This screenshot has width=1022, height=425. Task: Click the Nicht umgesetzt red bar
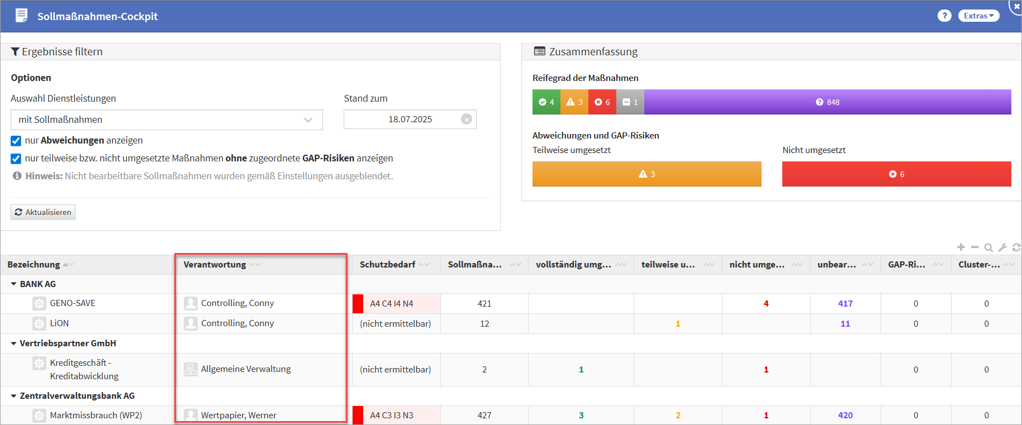(897, 174)
